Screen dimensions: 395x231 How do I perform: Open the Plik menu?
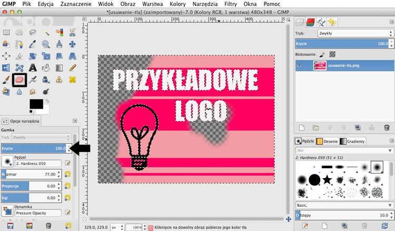pyautogui.click(x=27, y=4)
